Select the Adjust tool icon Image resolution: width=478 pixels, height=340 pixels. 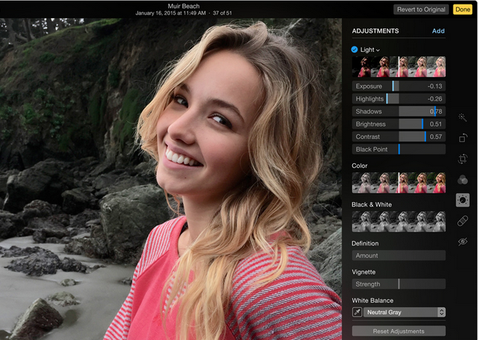pyautogui.click(x=462, y=200)
